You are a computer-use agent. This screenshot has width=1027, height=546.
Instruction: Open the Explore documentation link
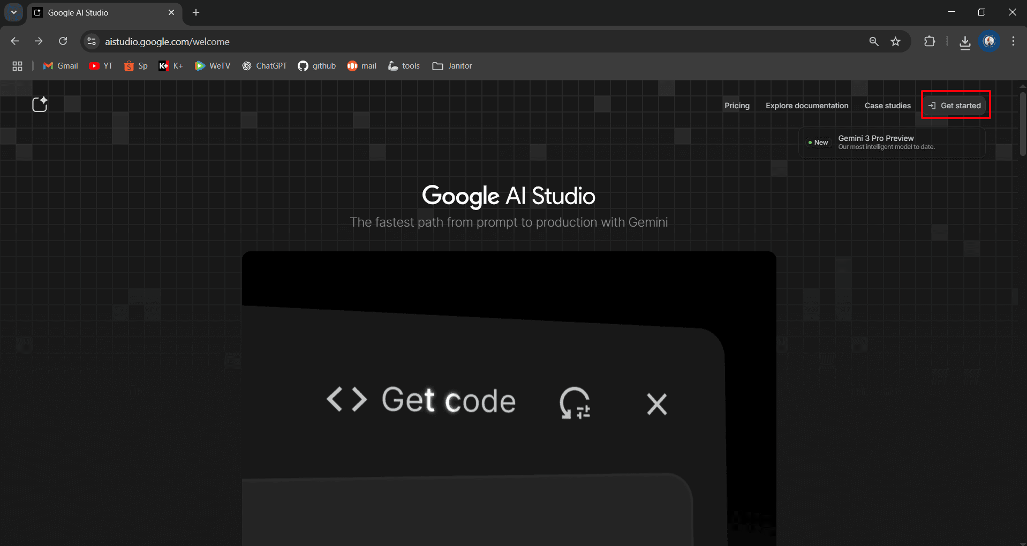806,105
